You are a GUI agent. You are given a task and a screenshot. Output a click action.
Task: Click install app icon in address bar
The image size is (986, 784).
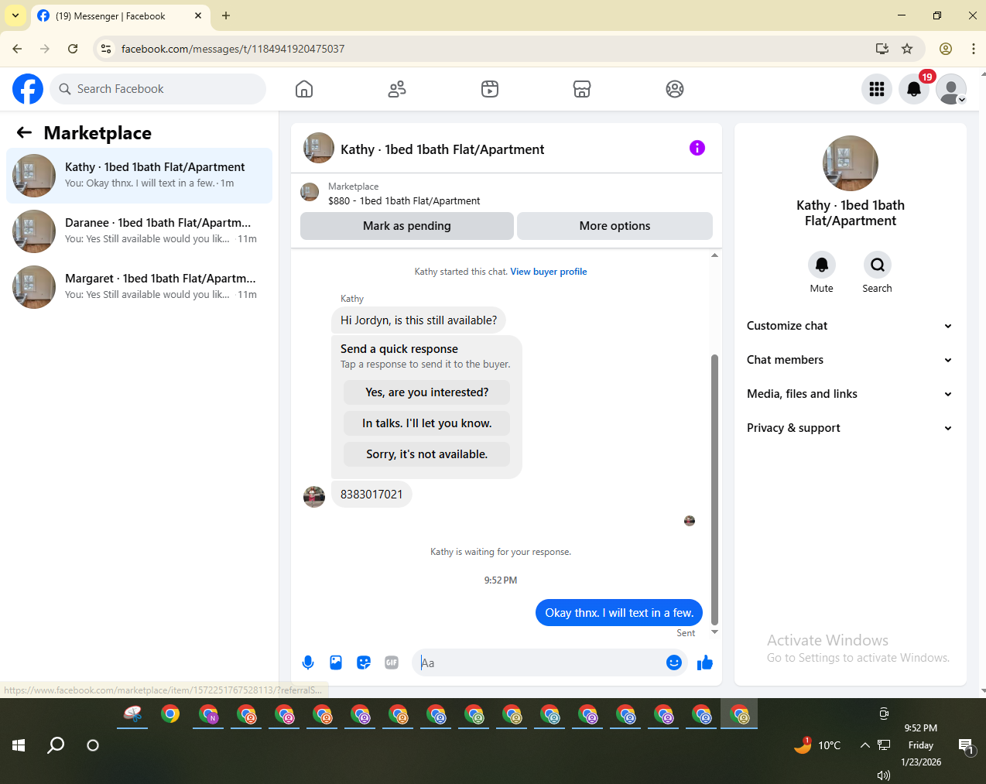click(882, 49)
